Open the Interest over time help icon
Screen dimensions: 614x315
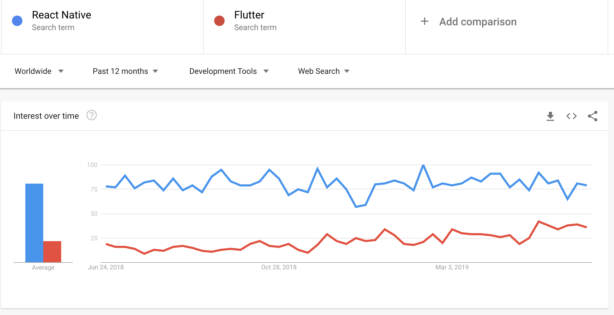coord(92,115)
